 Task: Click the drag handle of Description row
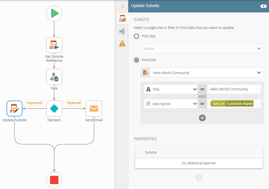pos(259,104)
